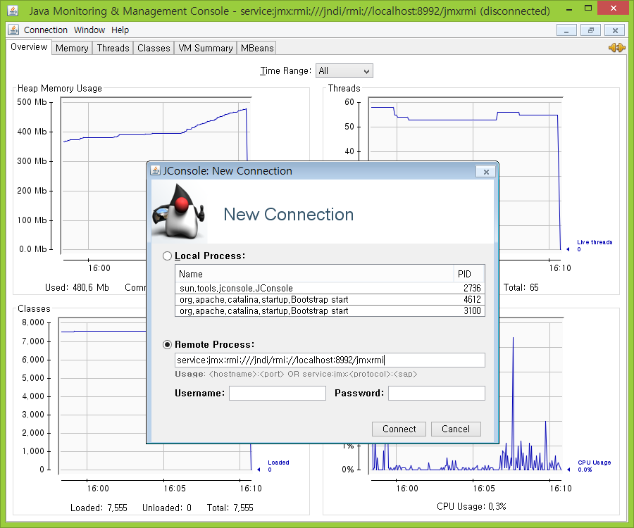Image resolution: width=634 pixels, height=528 pixels.
Task: Open the Time Range dropdown
Action: (x=344, y=71)
